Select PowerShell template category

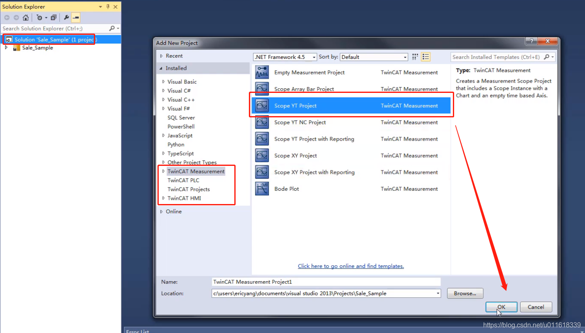point(181,126)
